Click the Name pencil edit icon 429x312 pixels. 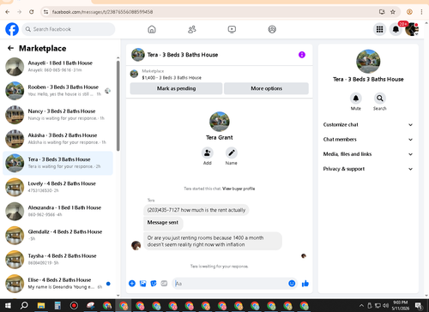click(x=231, y=153)
